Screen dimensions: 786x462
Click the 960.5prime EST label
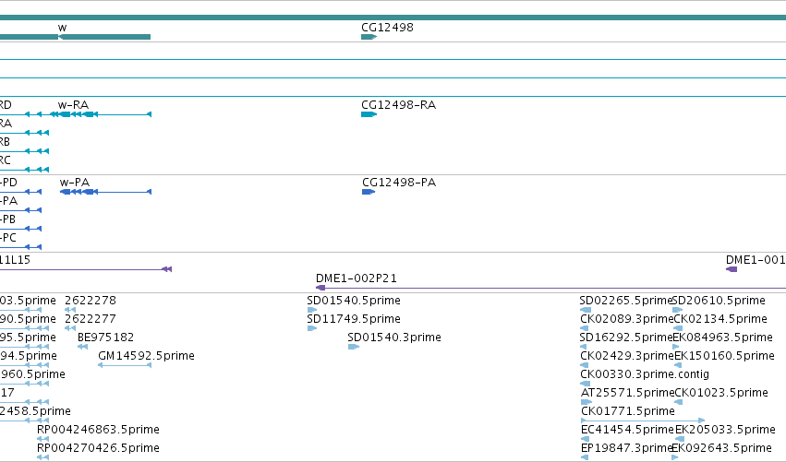point(32,374)
